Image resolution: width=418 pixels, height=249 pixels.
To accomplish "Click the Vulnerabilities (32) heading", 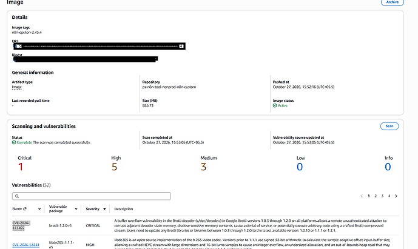I will [x=31, y=185].
